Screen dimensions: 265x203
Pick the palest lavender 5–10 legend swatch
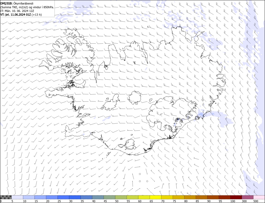(17, 197)
